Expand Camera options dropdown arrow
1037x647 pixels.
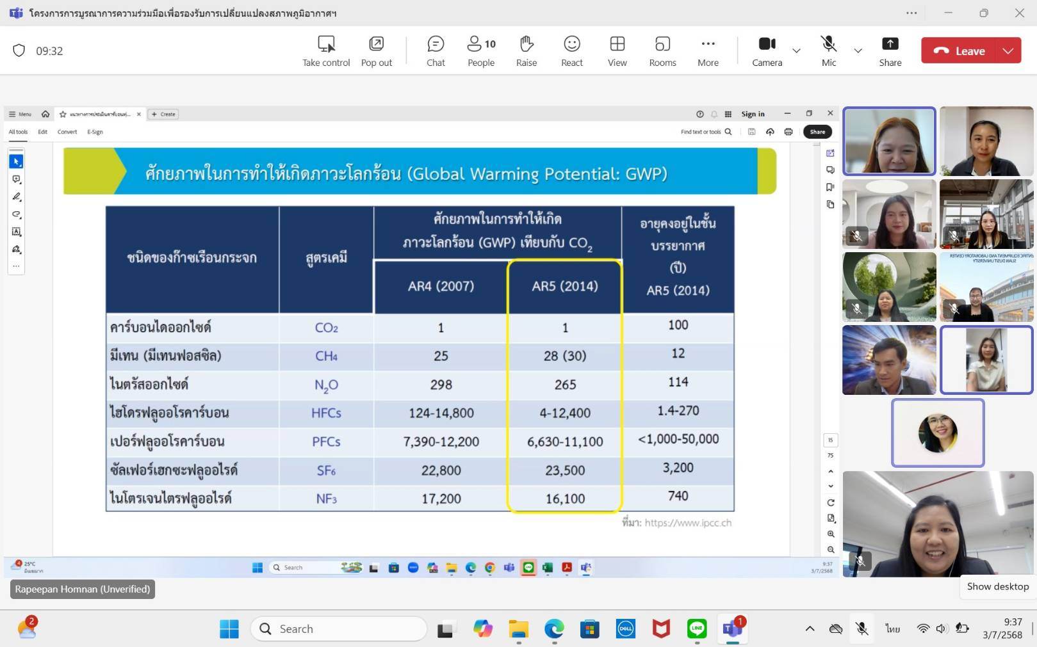pyautogui.click(x=796, y=51)
